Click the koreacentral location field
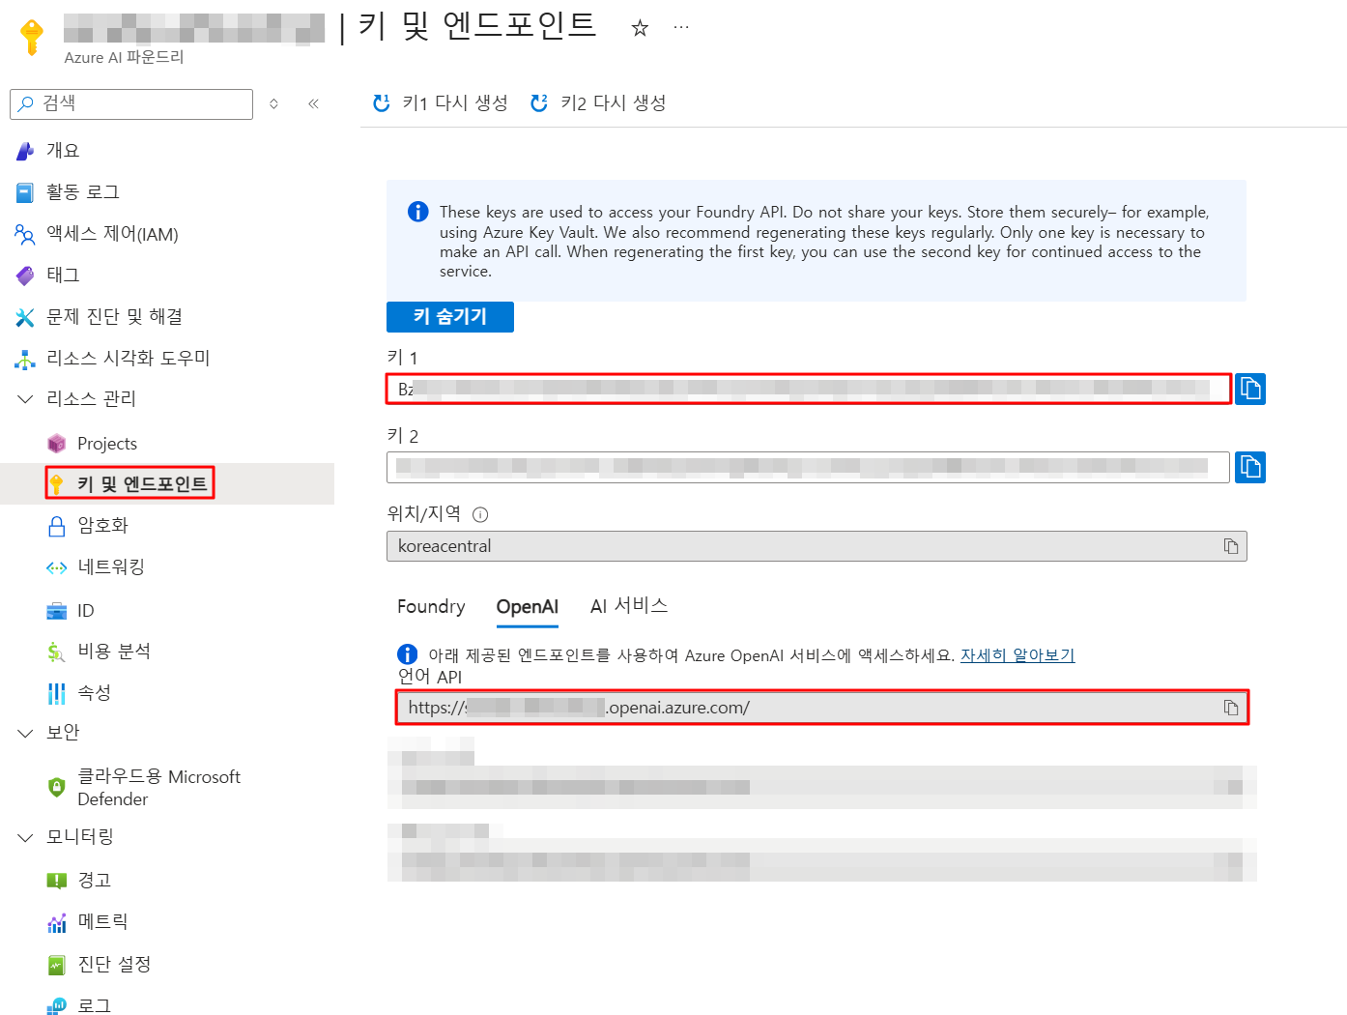This screenshot has height=1015, width=1347. click(817, 546)
